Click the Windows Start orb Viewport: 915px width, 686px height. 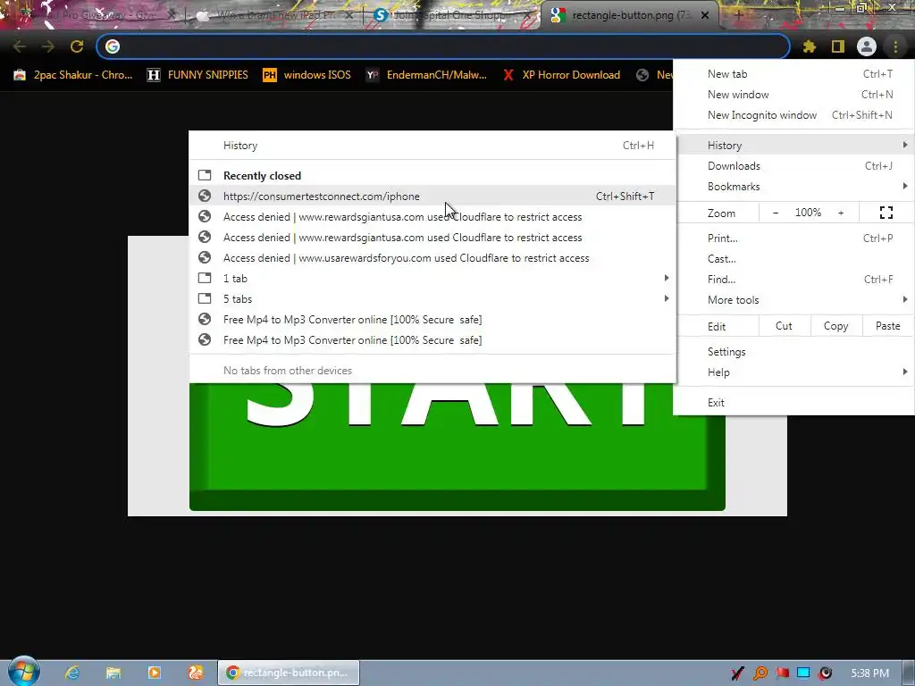tap(23, 671)
